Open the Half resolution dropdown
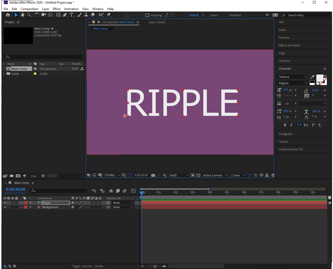 click(x=179, y=175)
